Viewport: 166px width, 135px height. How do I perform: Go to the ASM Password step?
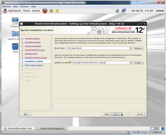[31, 54]
